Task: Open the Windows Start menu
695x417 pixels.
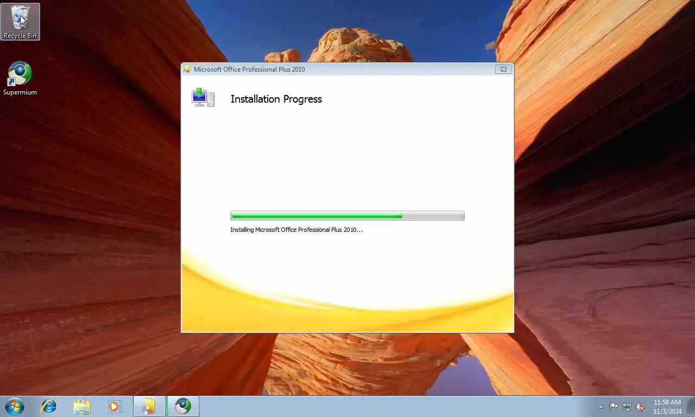Action: [x=15, y=406]
